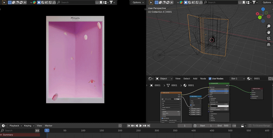
Task: Open the Marker menu in timeline
Action: tap(48, 126)
